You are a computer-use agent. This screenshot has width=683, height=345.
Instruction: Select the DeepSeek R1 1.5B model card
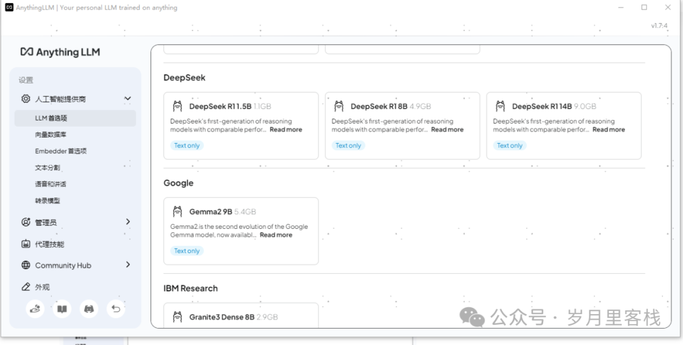(x=241, y=126)
